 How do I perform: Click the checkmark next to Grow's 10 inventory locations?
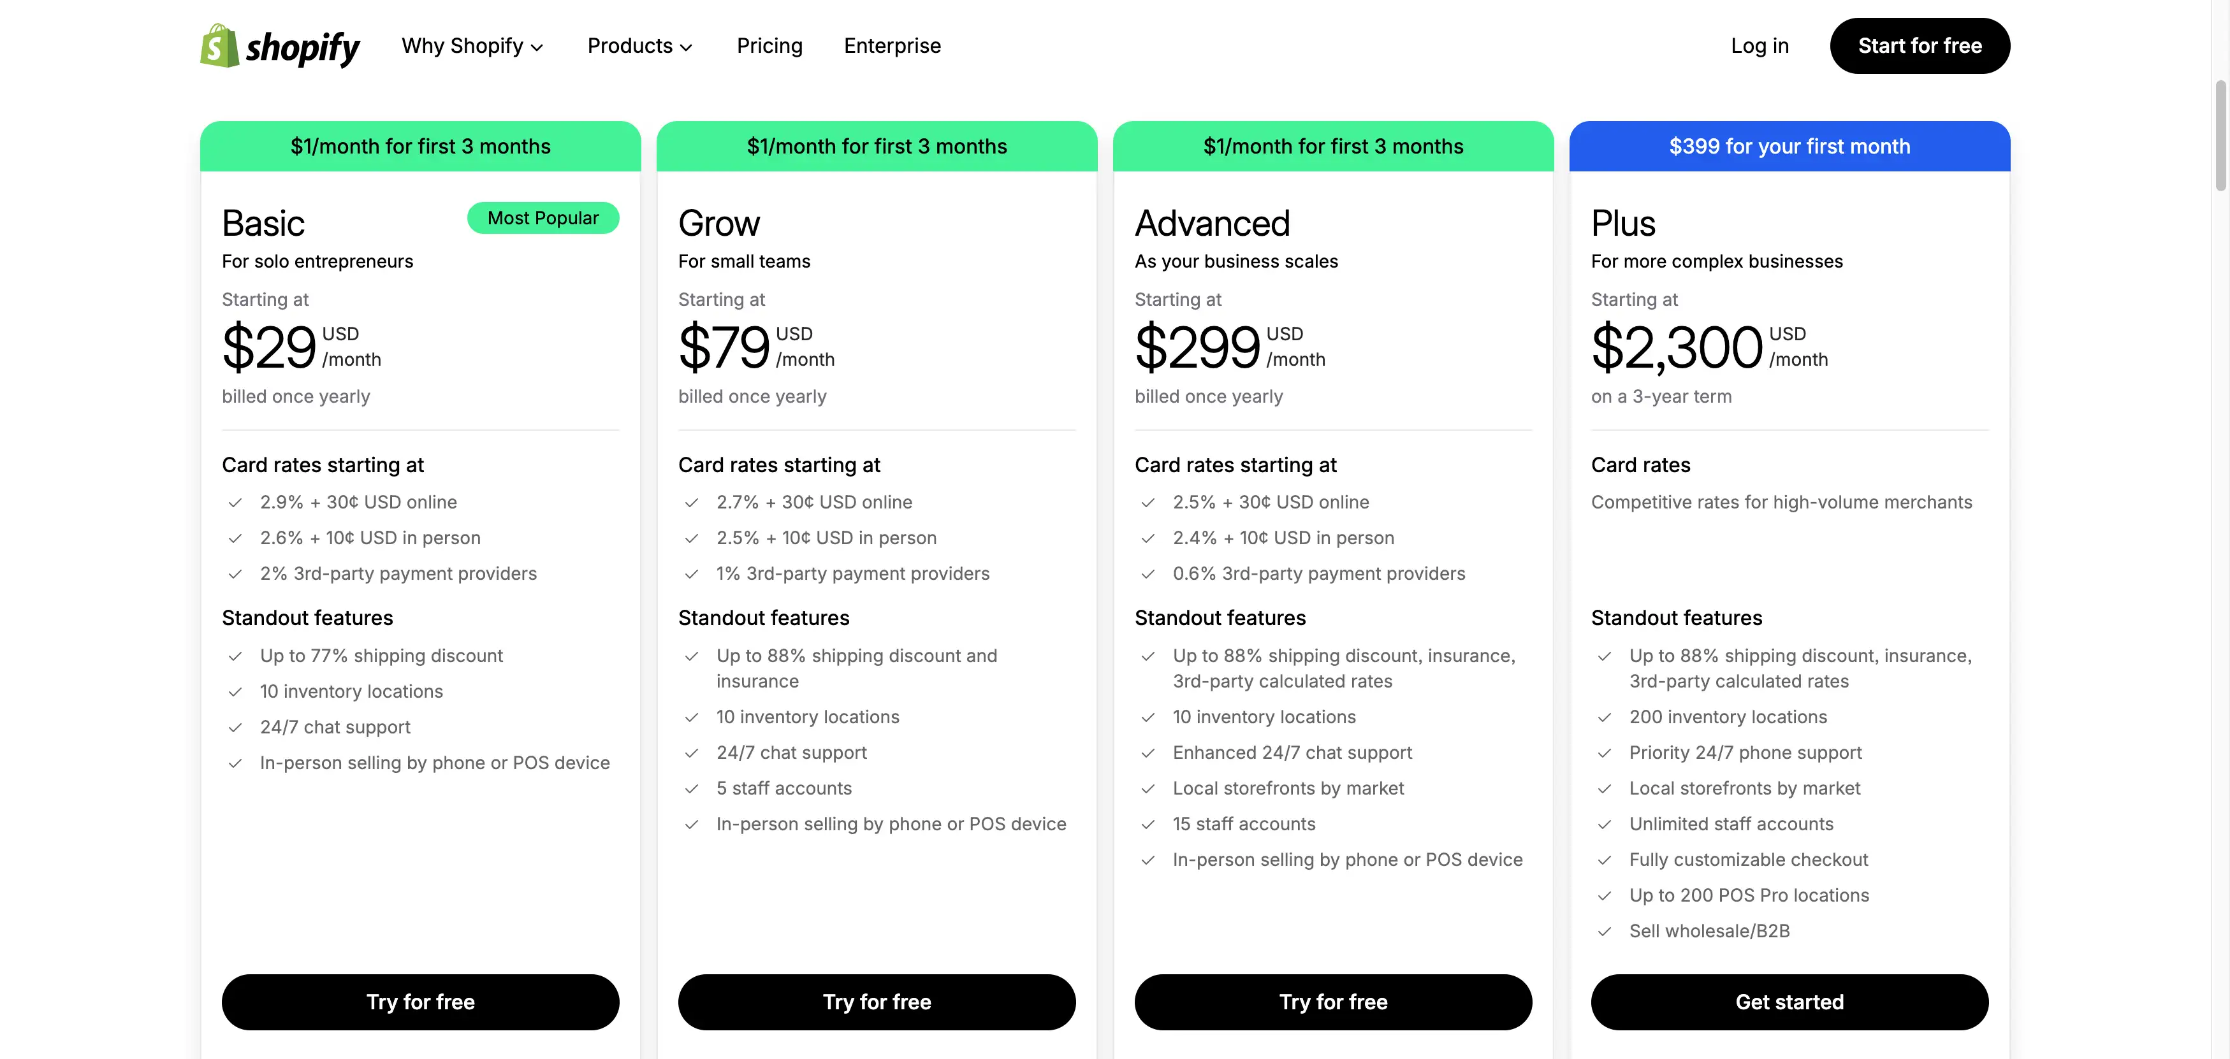691,717
